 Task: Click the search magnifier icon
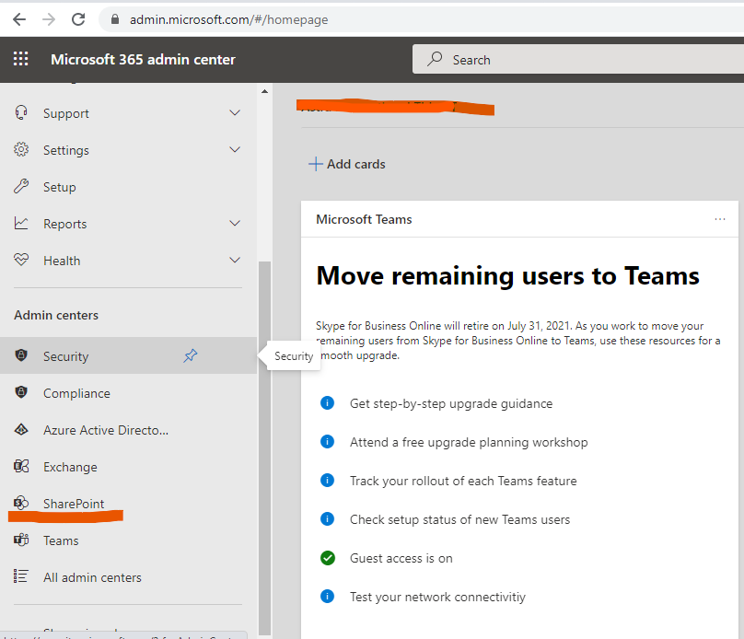pos(435,59)
